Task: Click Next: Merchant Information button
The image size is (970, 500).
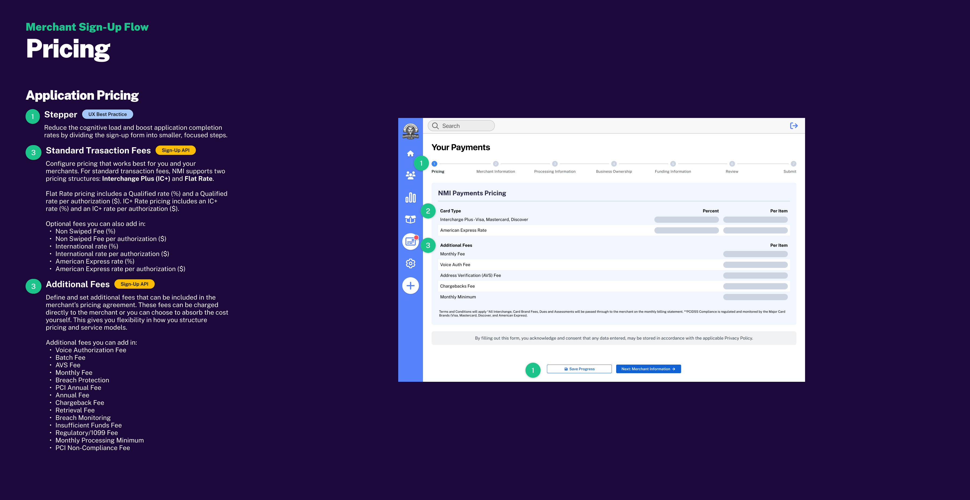Action: point(648,369)
